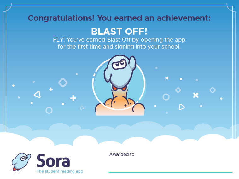Click the small faint triangle left of the rocket
239x179 pixels.
point(82,107)
